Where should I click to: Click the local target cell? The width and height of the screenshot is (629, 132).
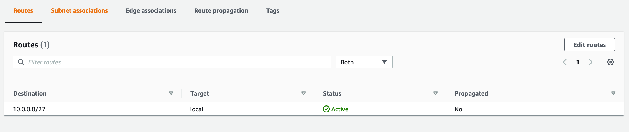pos(196,109)
